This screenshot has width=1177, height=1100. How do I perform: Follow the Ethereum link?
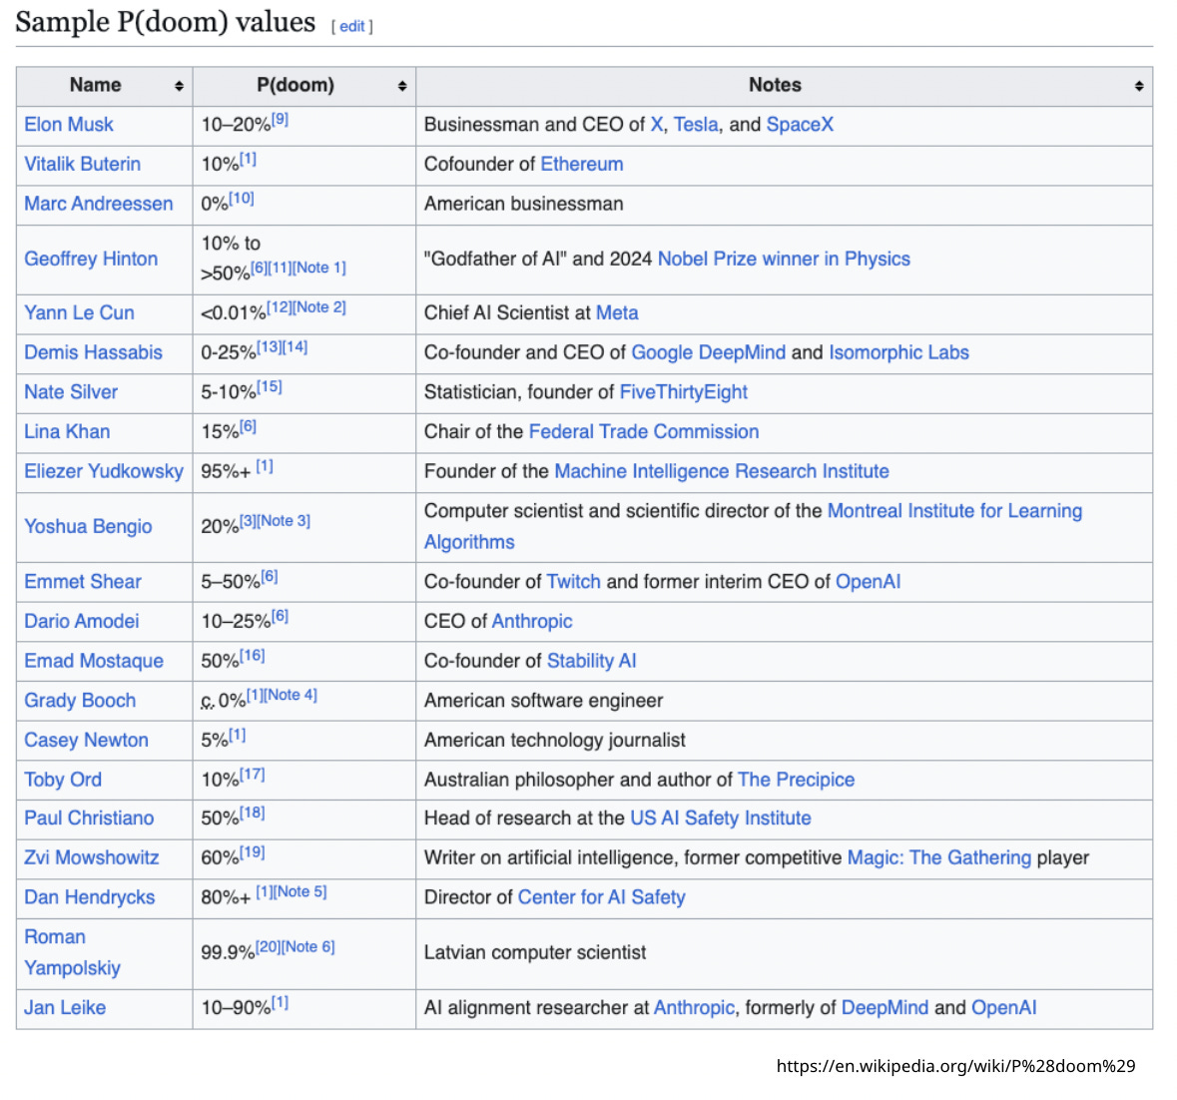[582, 165]
